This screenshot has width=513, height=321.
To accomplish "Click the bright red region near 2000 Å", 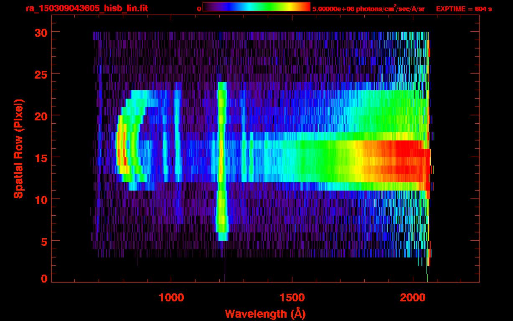I will pyautogui.click(x=407, y=161).
